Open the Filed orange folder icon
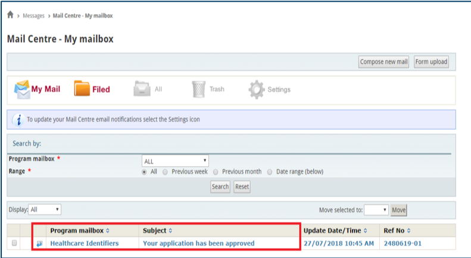The height and width of the screenshot is (258, 471). (x=82, y=88)
